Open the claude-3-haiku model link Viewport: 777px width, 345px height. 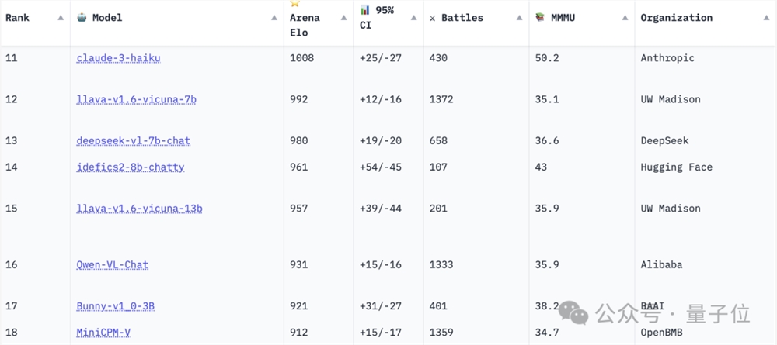click(x=118, y=58)
